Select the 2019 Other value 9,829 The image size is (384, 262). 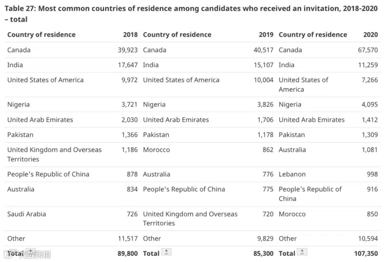coord(265,239)
